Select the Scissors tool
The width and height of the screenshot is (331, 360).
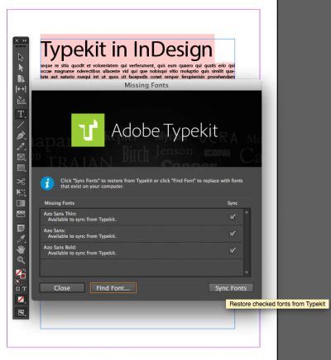[x=21, y=182]
